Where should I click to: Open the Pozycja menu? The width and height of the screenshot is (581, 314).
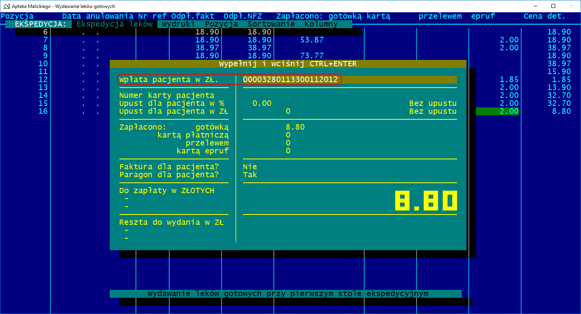222,24
